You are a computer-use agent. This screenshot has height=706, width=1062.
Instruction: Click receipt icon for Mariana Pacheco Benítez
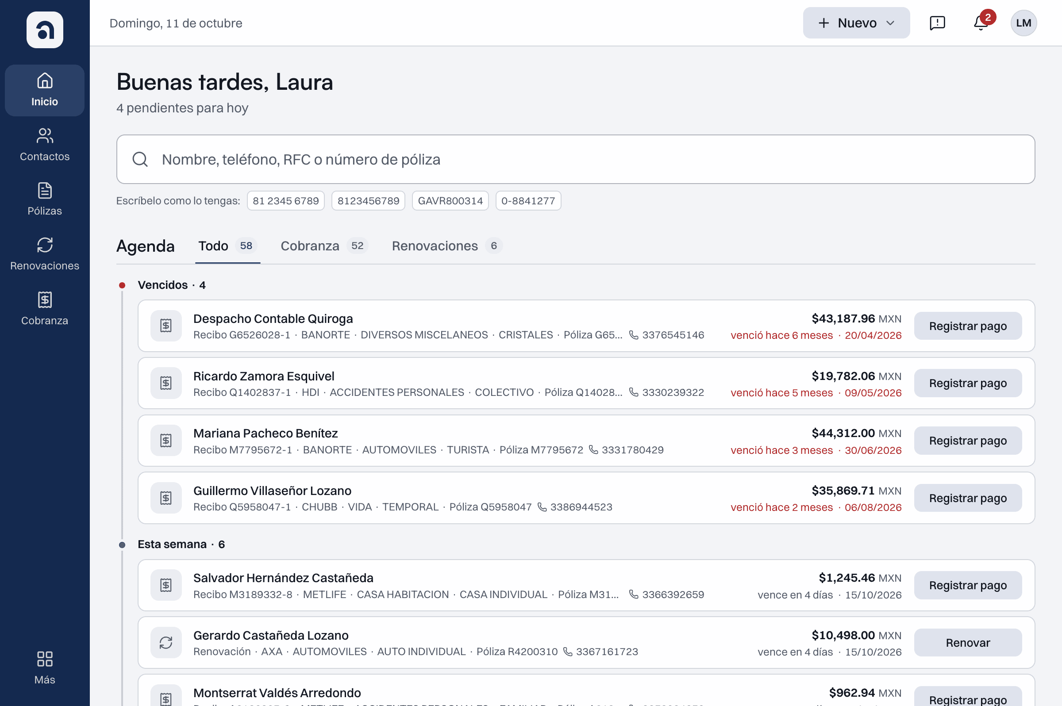click(x=166, y=440)
